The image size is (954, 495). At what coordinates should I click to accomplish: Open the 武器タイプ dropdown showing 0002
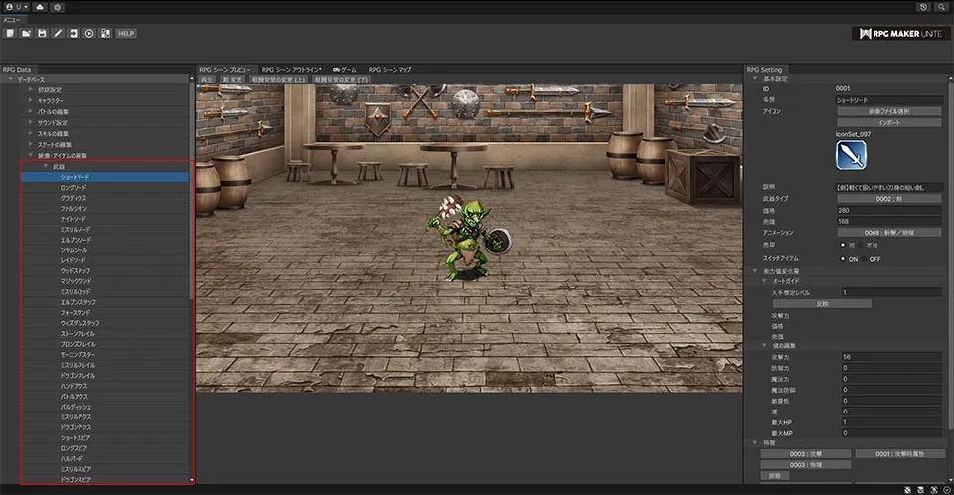pyautogui.click(x=888, y=199)
